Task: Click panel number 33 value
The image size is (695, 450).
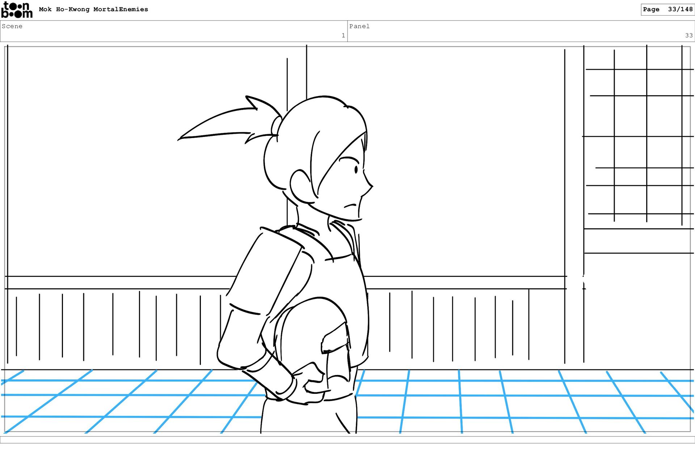Action: (x=688, y=36)
